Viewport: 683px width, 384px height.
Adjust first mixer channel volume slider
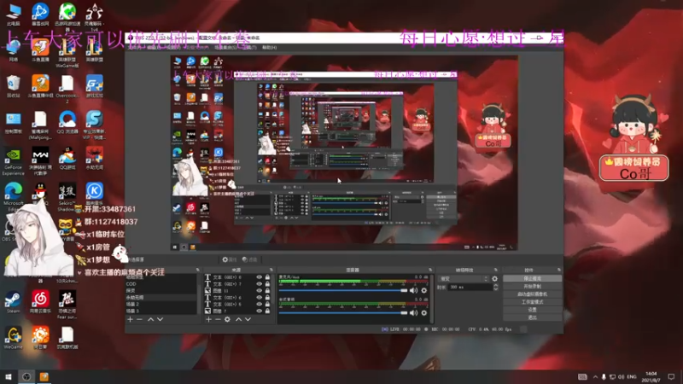(x=343, y=290)
